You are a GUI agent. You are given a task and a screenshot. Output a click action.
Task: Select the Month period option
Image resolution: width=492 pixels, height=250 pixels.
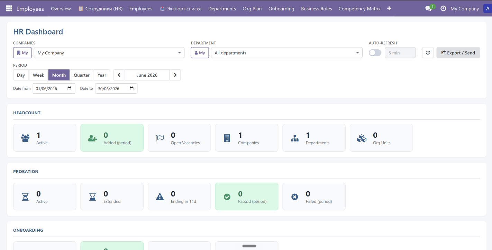click(59, 75)
